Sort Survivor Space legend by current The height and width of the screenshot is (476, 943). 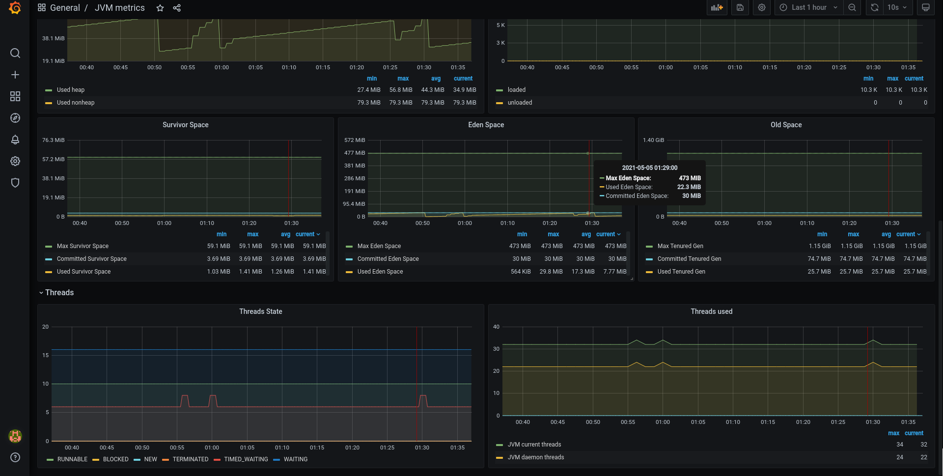tap(307, 234)
